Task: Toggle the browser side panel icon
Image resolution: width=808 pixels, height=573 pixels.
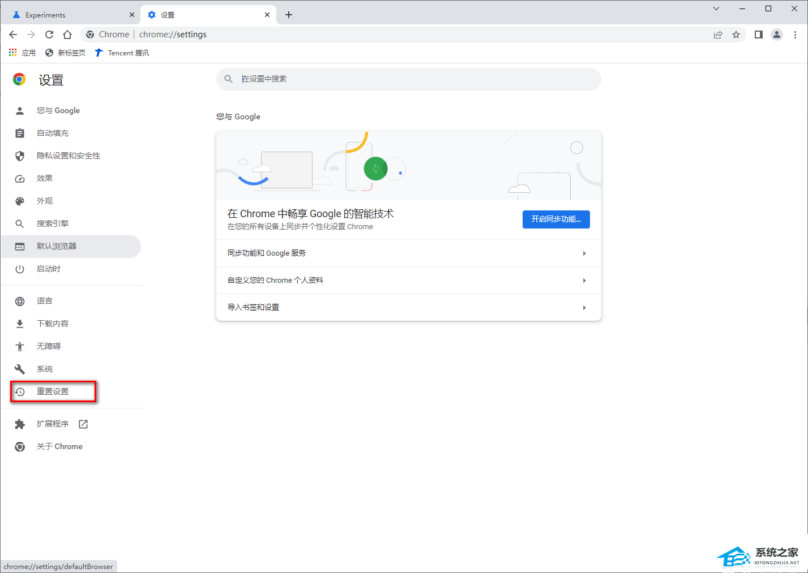Action: tap(759, 35)
